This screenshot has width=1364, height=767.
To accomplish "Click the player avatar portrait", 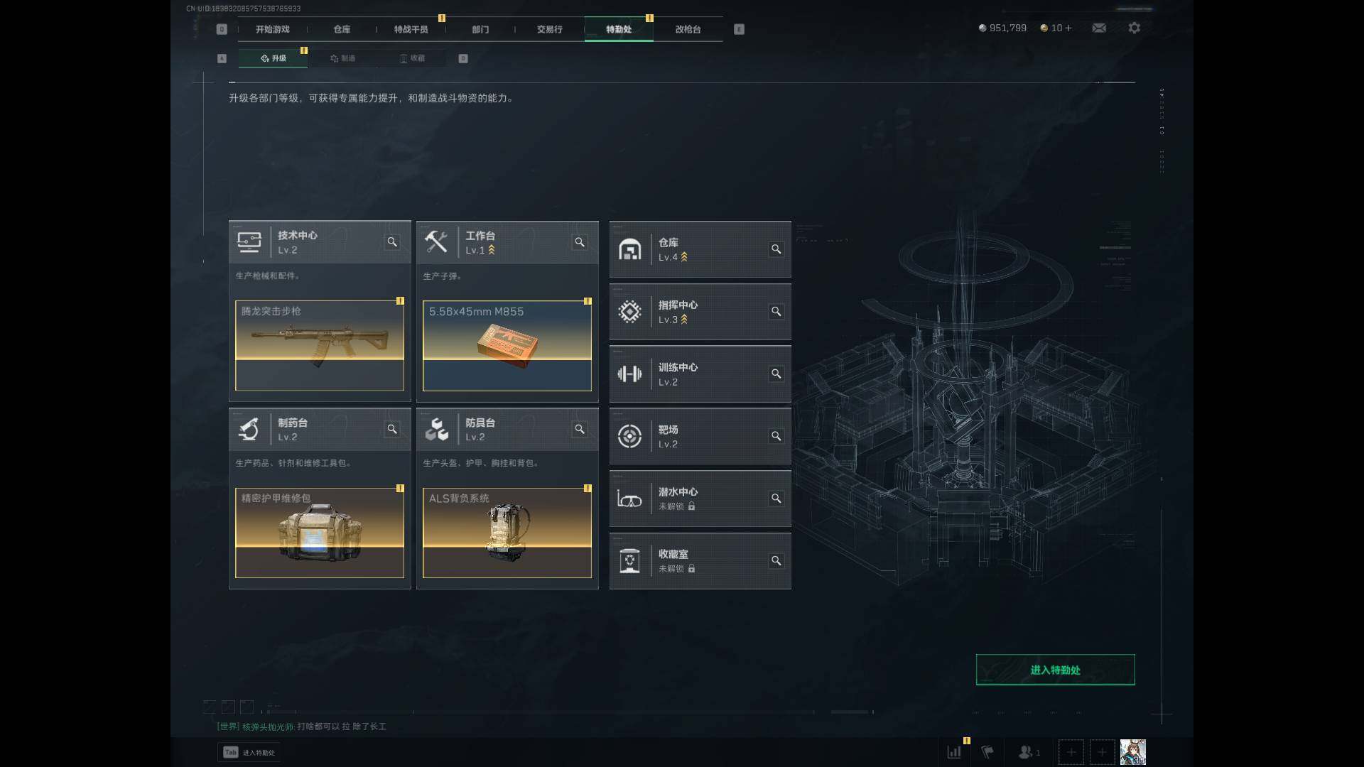I will click(x=1132, y=751).
